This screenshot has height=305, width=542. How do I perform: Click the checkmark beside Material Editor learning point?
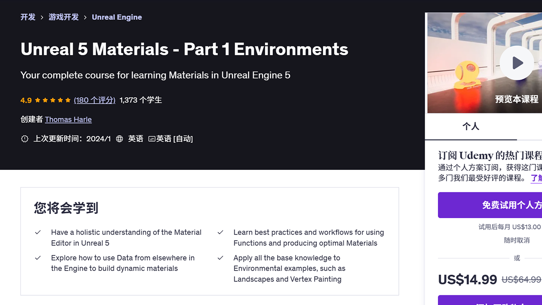click(38, 232)
